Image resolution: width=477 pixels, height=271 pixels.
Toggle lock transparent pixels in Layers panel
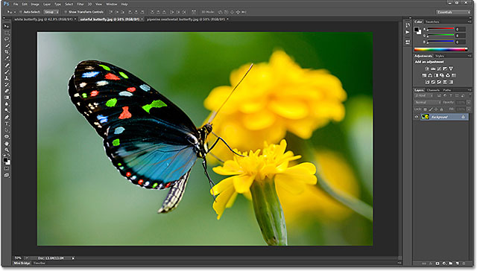click(426, 109)
